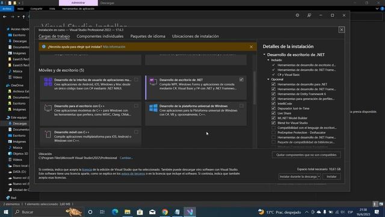Collapse the Opcional section
Screen dimensions: 385x217
(268, 80)
